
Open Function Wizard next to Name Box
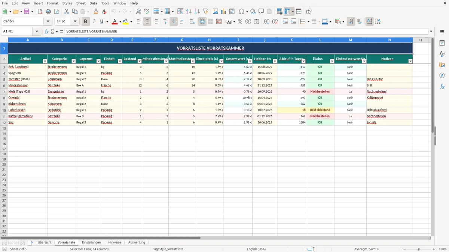tap(47, 31)
